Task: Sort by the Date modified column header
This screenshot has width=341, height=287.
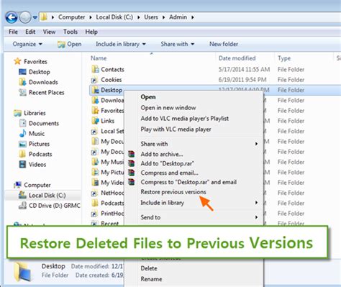Action: pos(237,58)
